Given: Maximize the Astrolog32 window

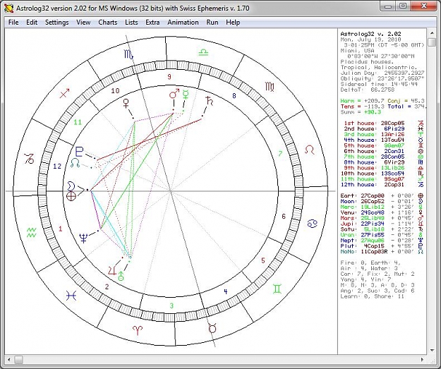Looking at the screenshot, I should pos(403,6).
